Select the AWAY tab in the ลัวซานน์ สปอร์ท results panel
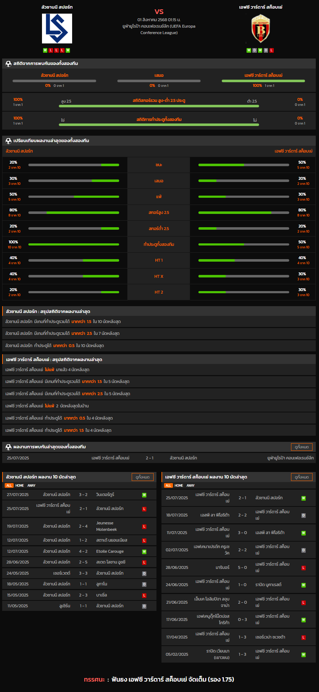319x692 pixels. [32, 486]
